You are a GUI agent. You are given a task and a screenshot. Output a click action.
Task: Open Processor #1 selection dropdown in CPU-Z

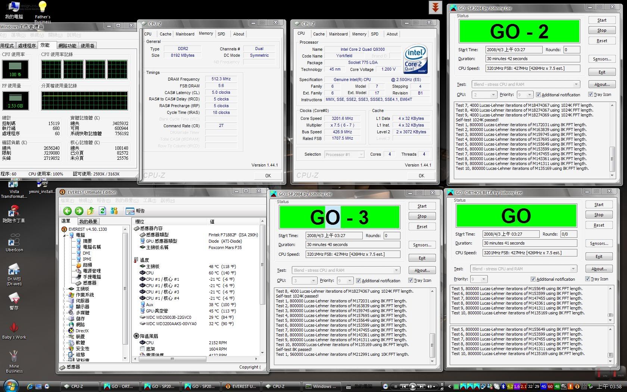344,154
